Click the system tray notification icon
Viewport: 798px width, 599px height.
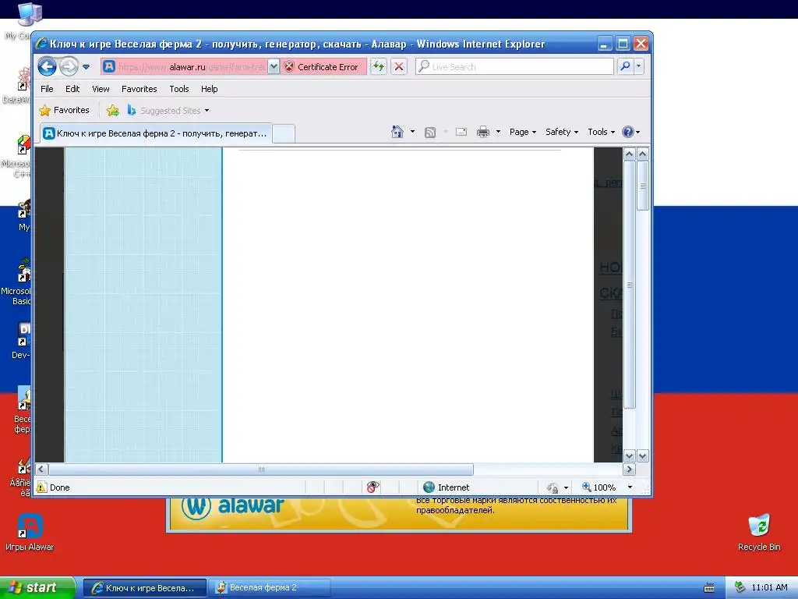(740, 588)
